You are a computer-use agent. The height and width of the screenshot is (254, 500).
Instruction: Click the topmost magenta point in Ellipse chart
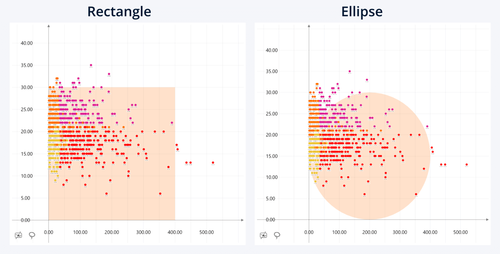pyautogui.click(x=350, y=72)
